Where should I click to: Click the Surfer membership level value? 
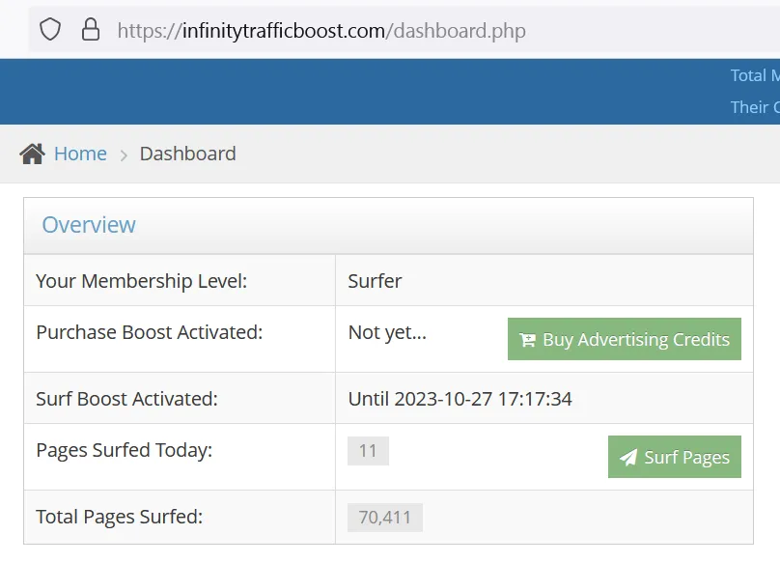tap(375, 281)
